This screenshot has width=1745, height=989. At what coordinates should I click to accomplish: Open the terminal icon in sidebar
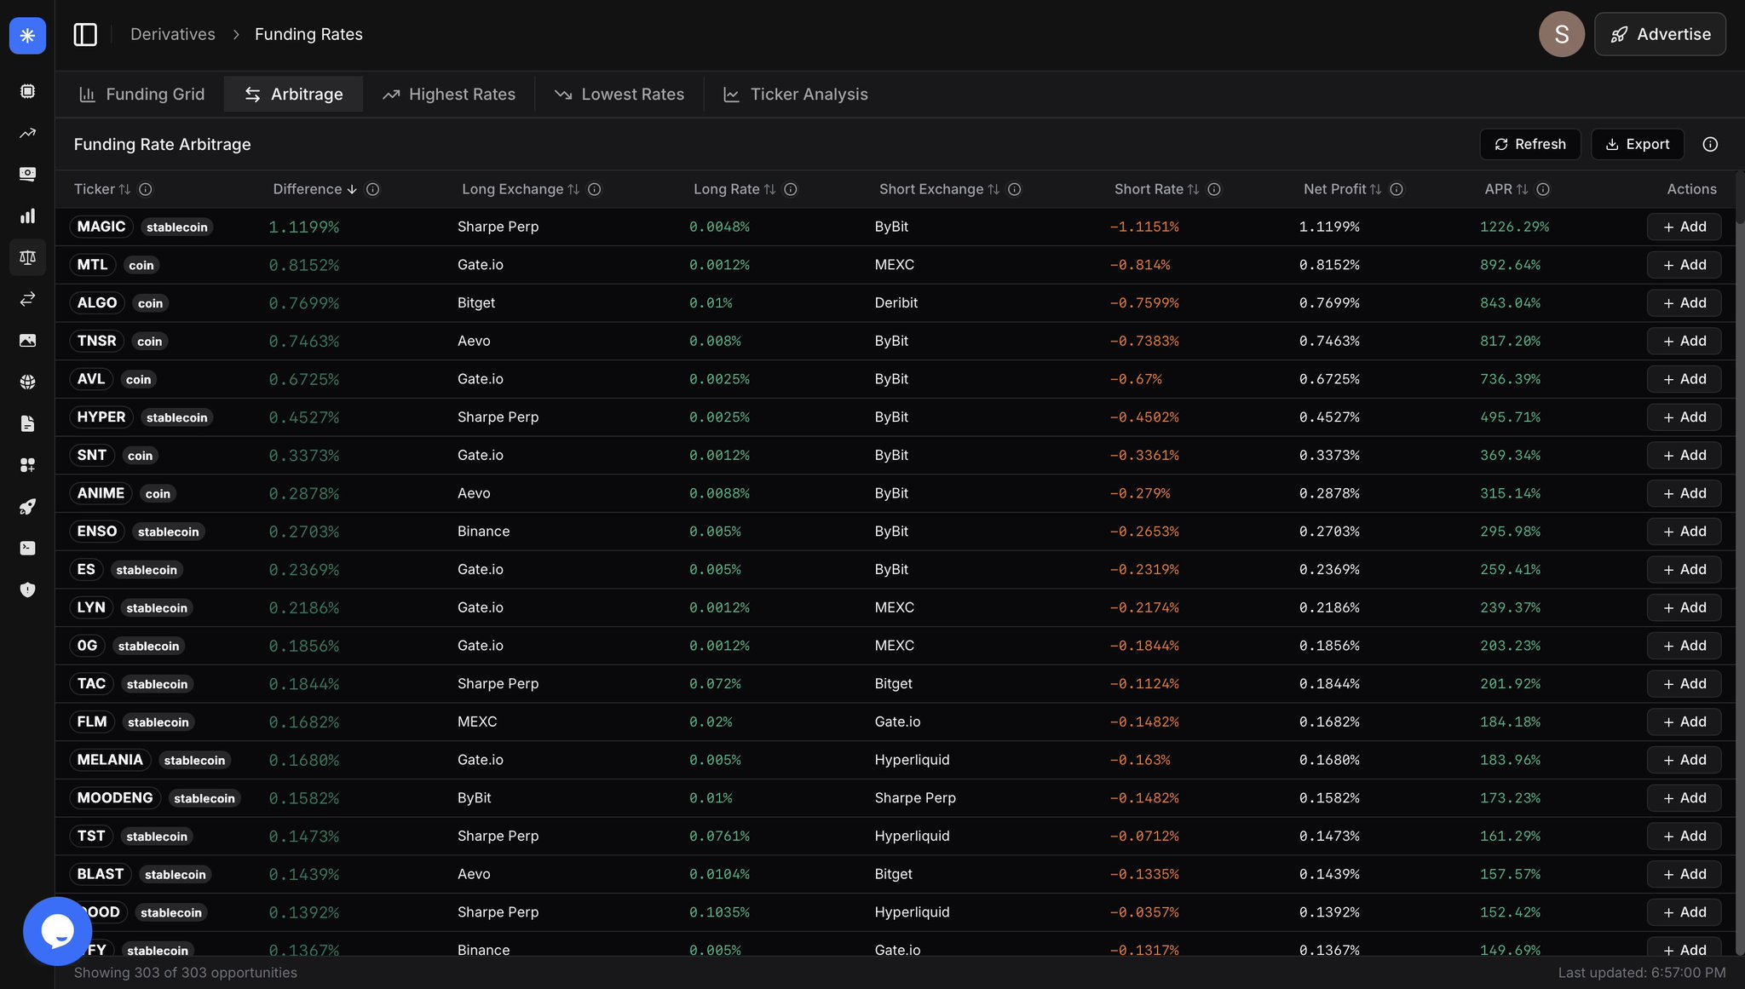click(x=27, y=548)
